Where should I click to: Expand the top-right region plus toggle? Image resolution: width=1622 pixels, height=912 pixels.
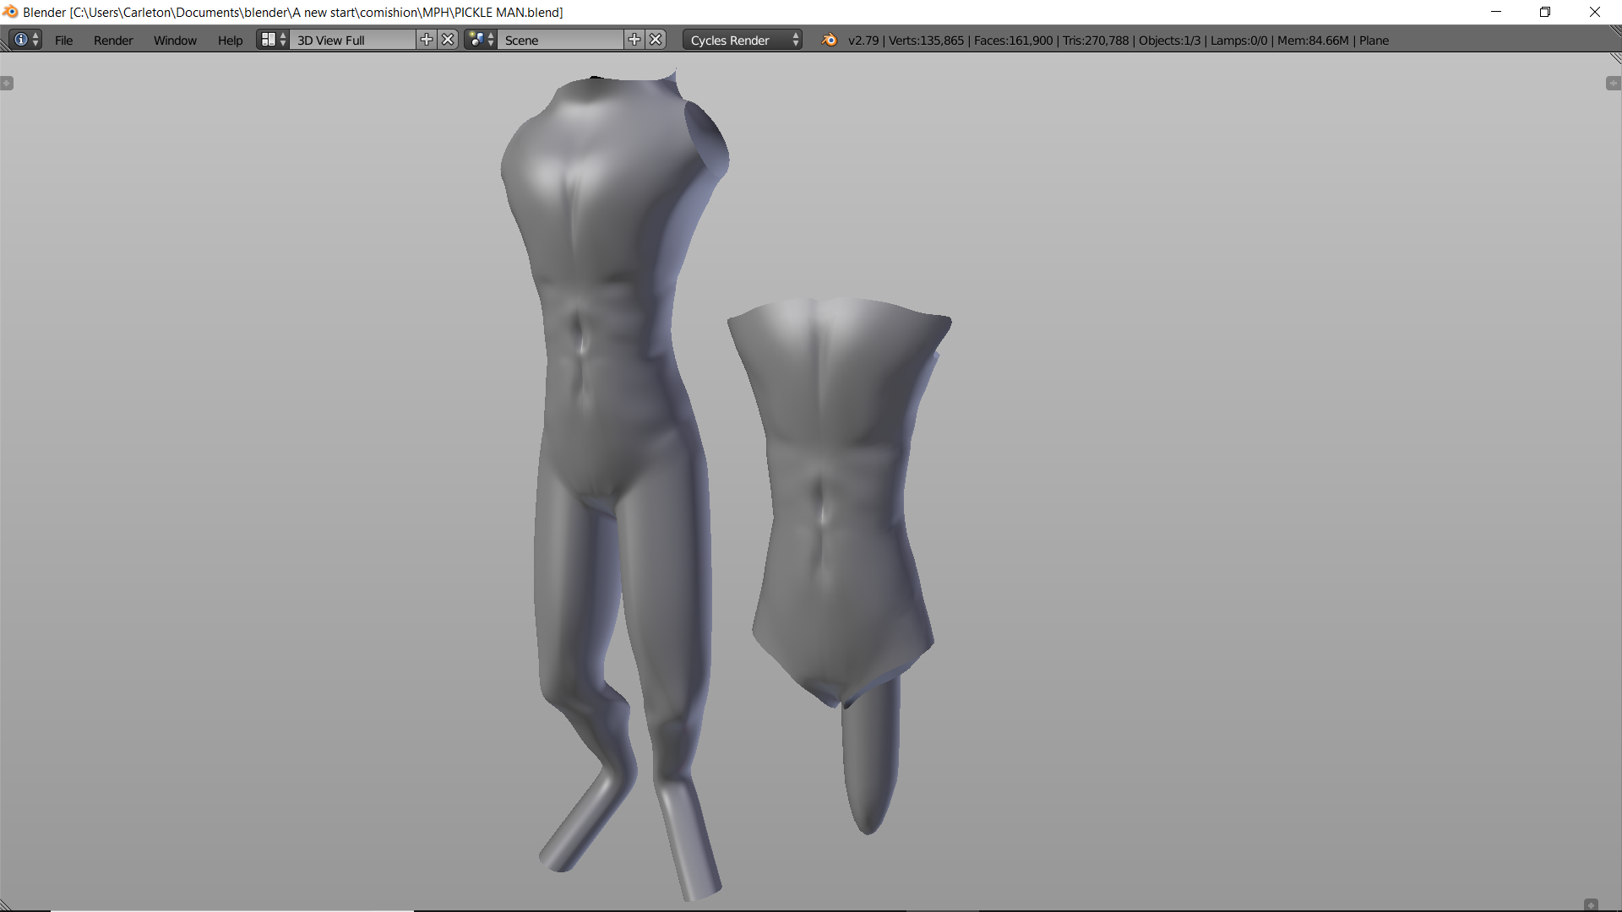click(x=1613, y=83)
